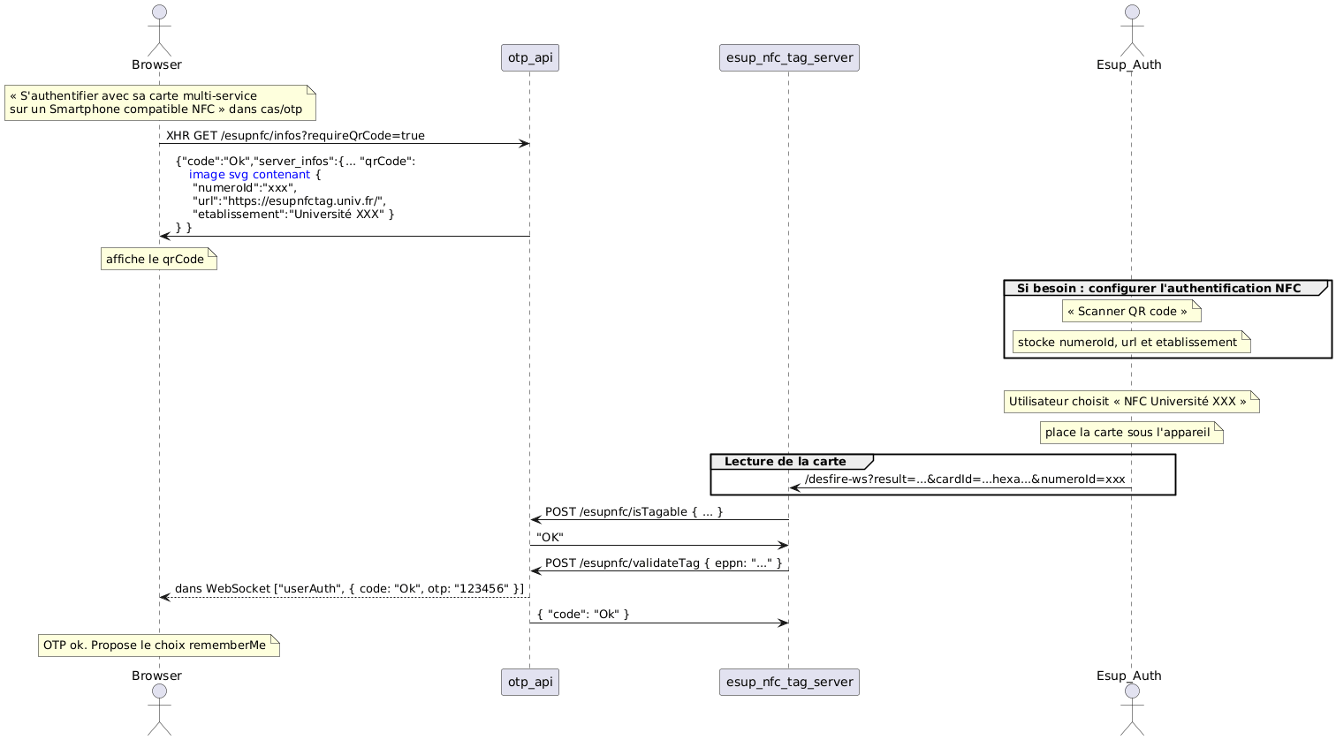
Task: Click the Esup_Auth actor figure at the top
Action: point(1130,31)
